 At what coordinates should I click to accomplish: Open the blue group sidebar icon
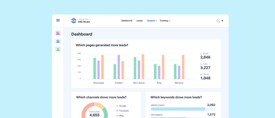[x=58, y=41]
